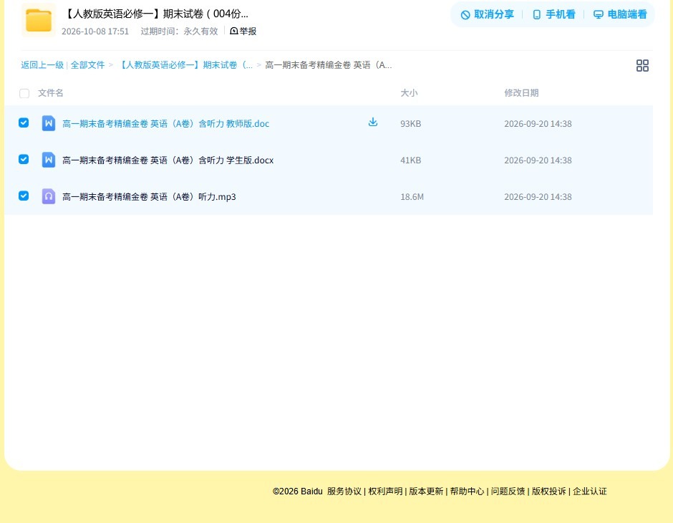Click 取消分享 to cancel sharing
Viewport: 673px width, 523px height.
click(487, 14)
